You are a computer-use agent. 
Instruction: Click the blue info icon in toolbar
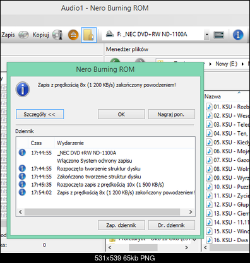pos(238,35)
